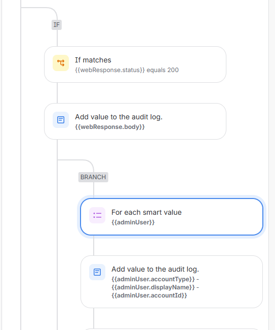Click the '{{adminUser.accountId}}' text

[149, 295]
